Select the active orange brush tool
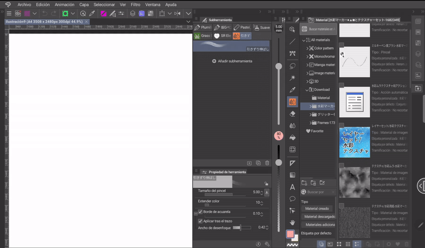Screen dimensions: 425x248 coord(292,102)
